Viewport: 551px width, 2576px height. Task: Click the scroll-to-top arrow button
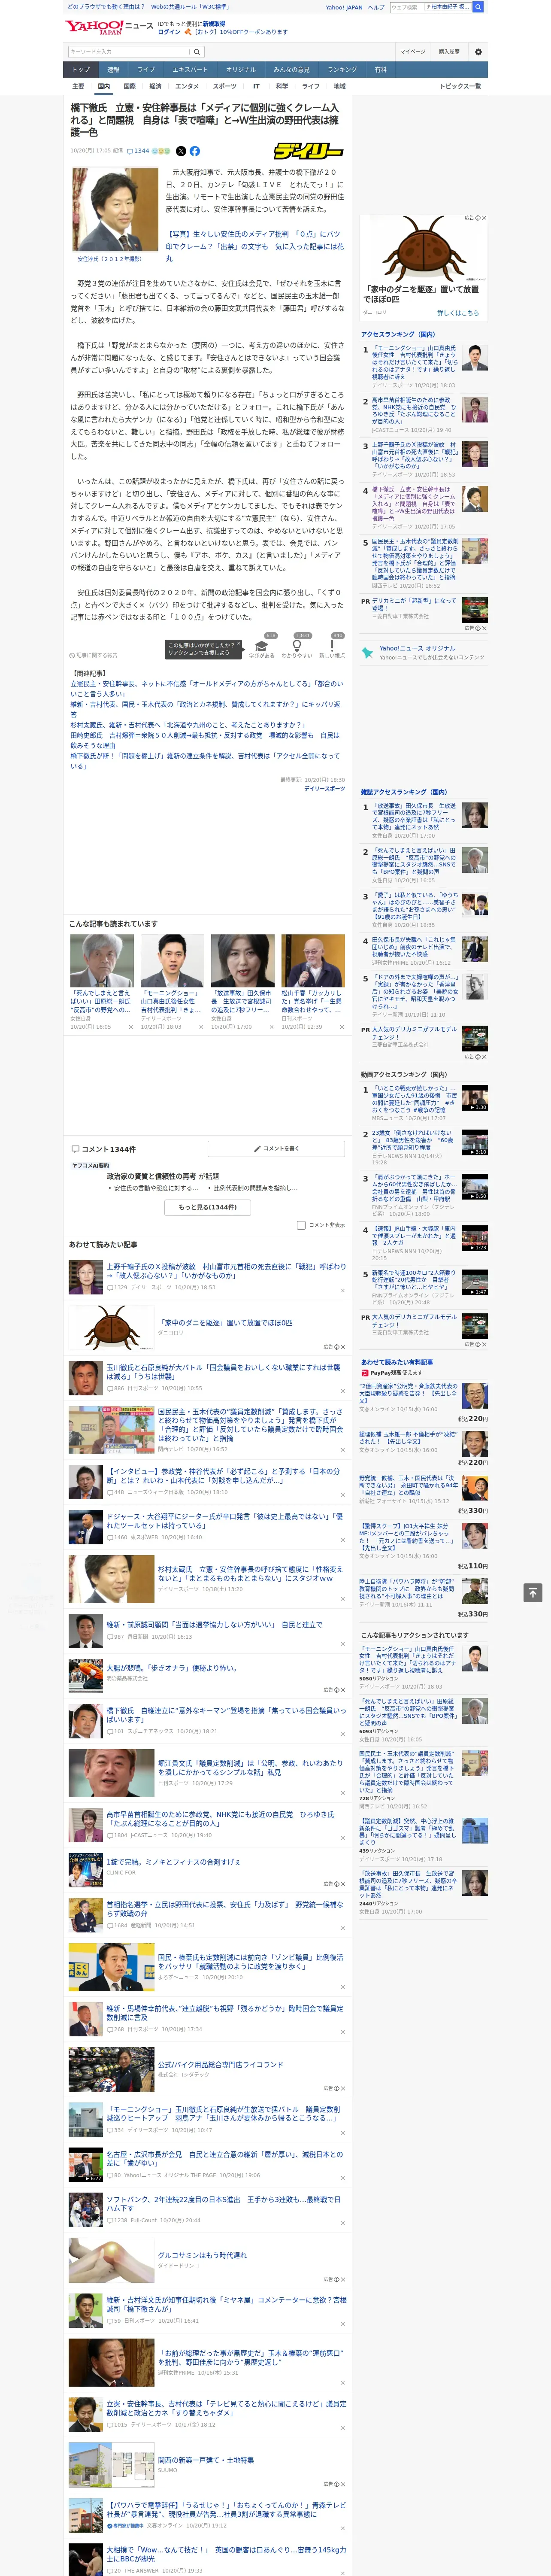[533, 1592]
